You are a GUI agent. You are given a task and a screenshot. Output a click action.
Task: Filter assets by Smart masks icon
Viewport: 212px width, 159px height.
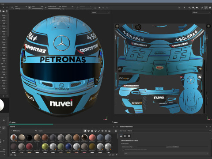92,131
